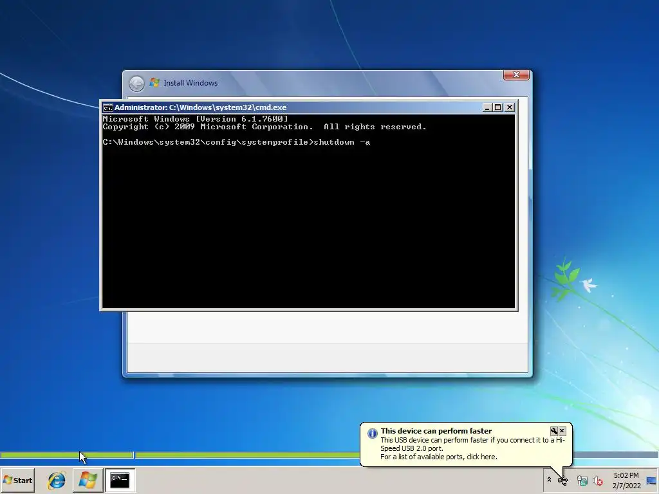Click the Microsoft Windows version line

pyautogui.click(x=196, y=119)
